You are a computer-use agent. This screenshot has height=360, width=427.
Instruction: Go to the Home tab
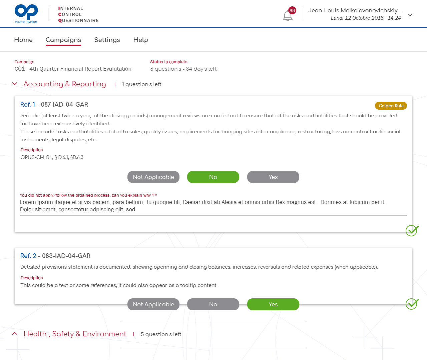click(23, 40)
